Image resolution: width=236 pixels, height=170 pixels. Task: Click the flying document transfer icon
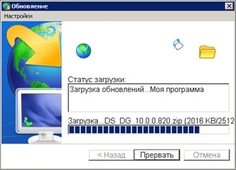pyautogui.click(x=178, y=44)
